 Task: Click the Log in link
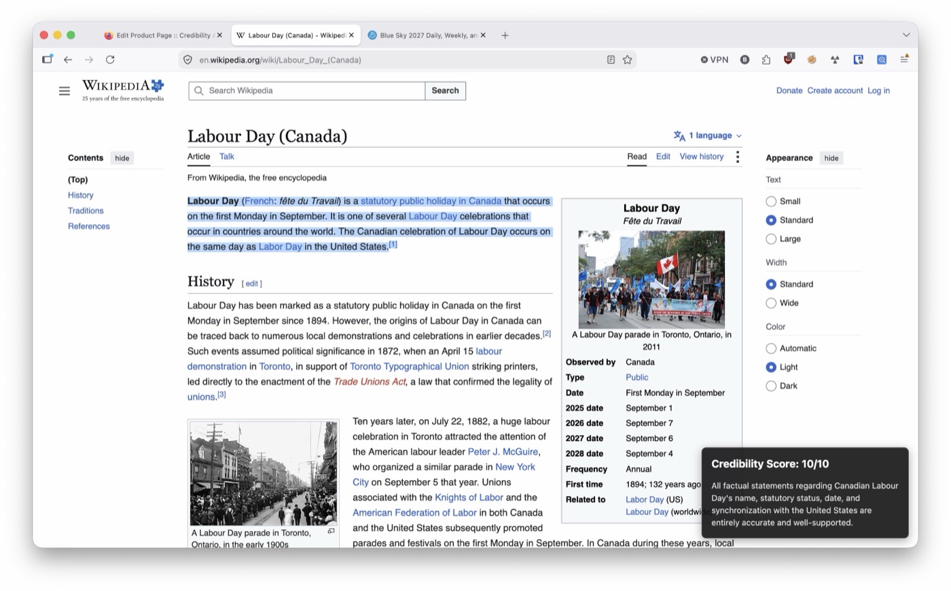tap(878, 90)
